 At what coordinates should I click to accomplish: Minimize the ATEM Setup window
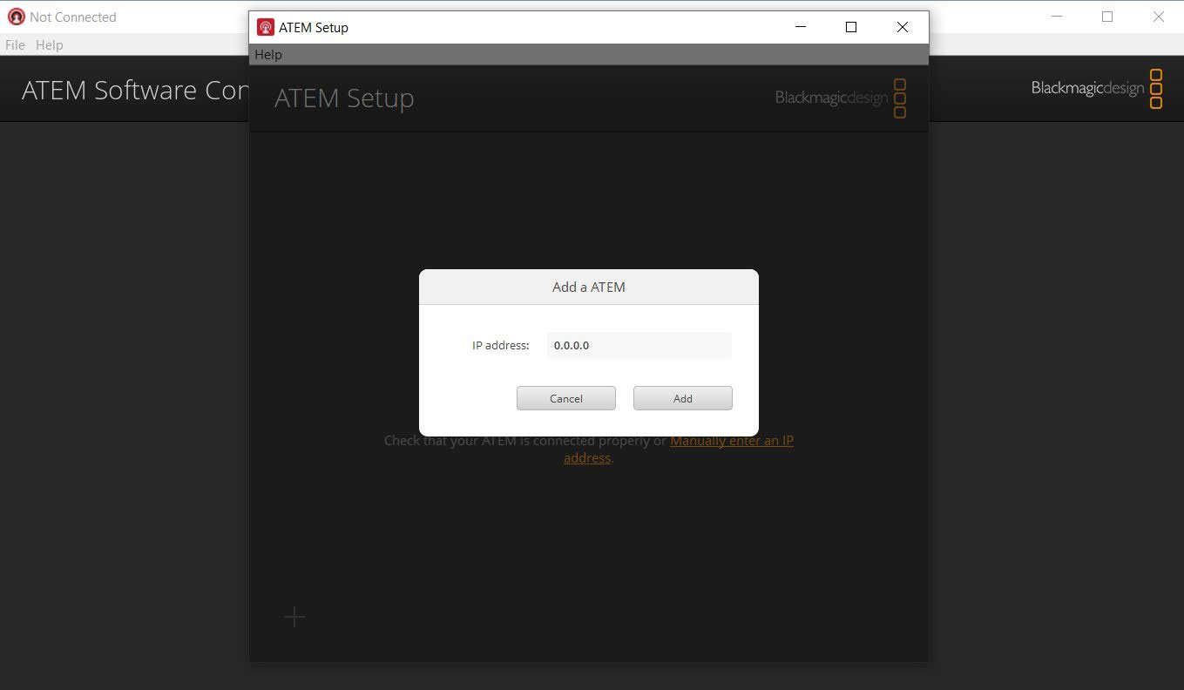[x=801, y=27]
